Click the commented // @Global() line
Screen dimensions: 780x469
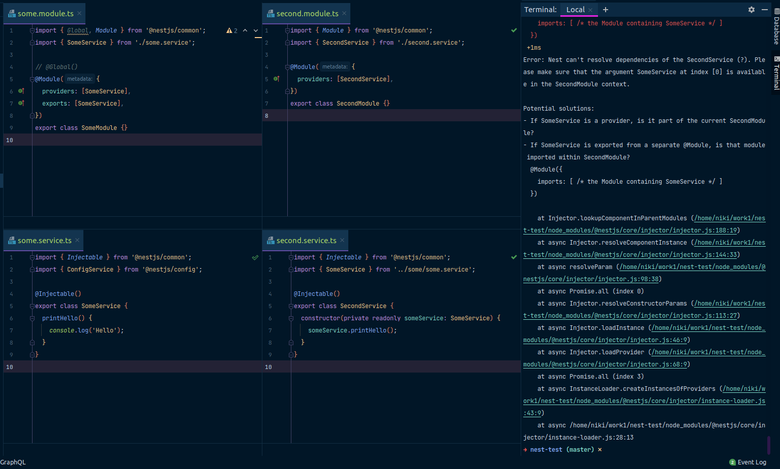pos(56,67)
